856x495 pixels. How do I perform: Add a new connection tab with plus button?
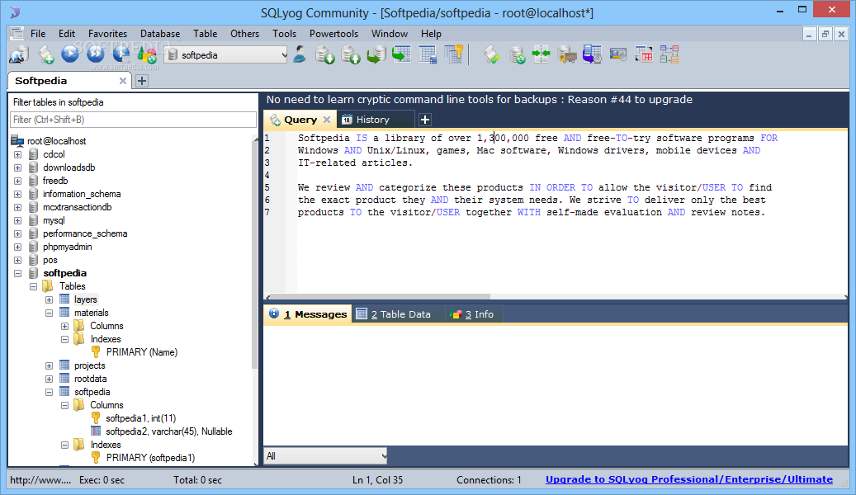click(142, 81)
